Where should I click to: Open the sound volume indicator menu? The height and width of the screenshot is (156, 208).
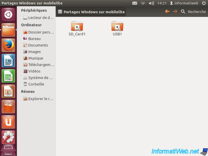tap(151, 3)
